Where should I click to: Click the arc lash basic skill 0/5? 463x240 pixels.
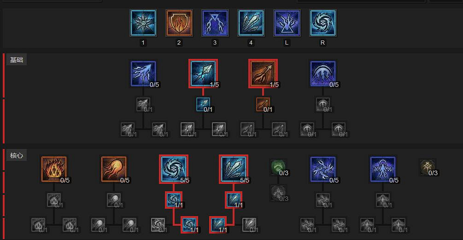(323, 74)
